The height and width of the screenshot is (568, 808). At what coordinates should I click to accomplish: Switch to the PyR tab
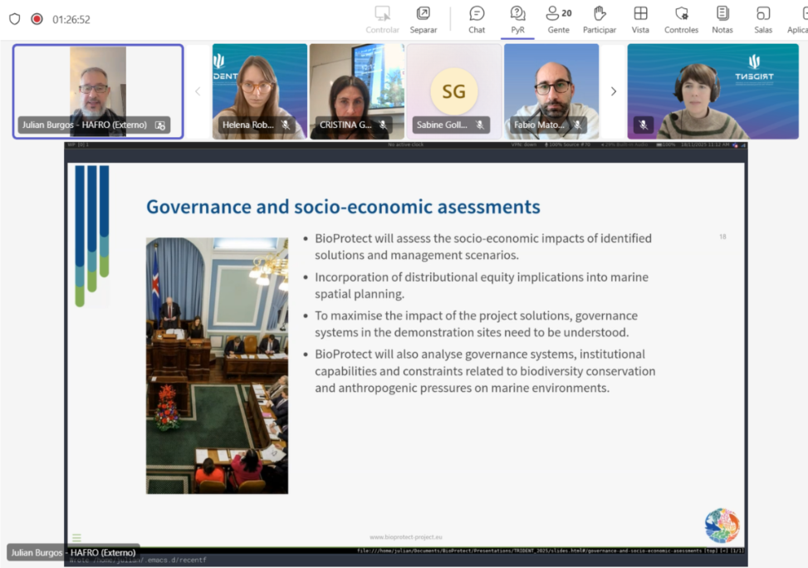click(x=517, y=19)
